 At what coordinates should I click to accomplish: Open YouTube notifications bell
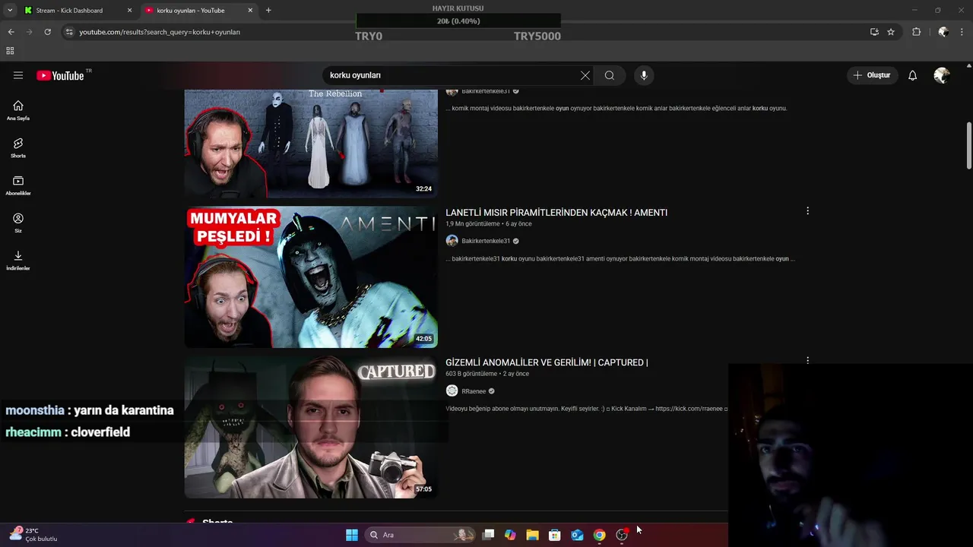coord(913,75)
